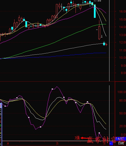Click the 日线 period label
The width and height of the screenshot is (126, 146).
[121, 143]
